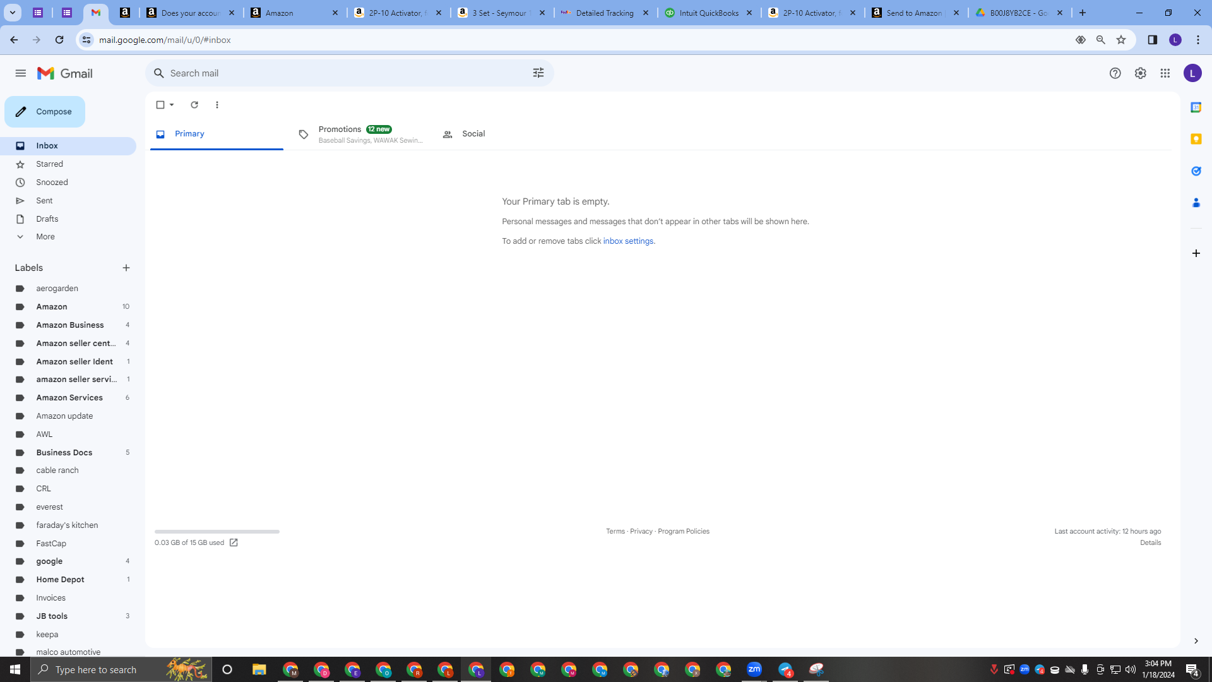This screenshot has height=682, width=1212.
Task: Open the Amazon Services label
Action: 68,398
